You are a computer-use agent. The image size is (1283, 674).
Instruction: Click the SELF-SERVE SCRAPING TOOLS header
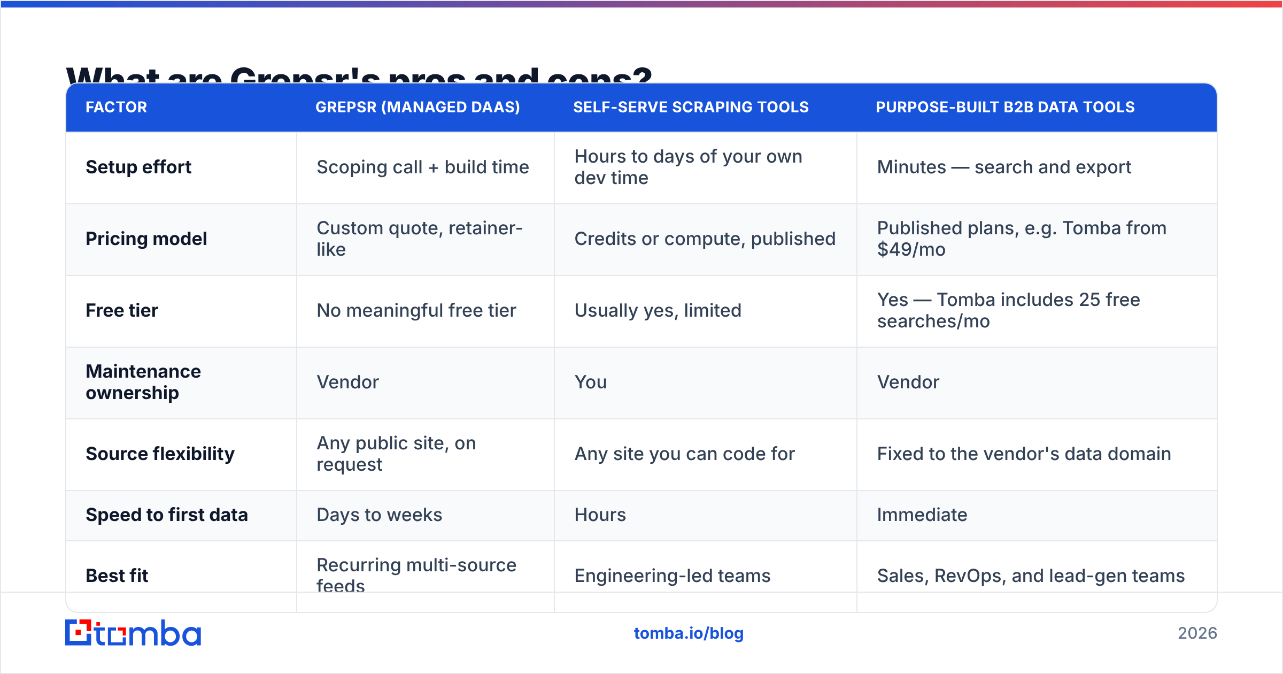tap(691, 107)
